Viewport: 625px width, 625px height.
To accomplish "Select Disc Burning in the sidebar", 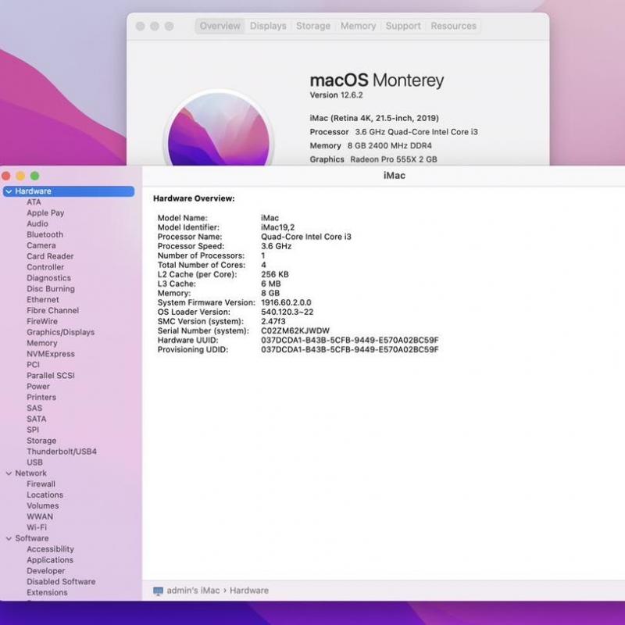I will pos(51,288).
